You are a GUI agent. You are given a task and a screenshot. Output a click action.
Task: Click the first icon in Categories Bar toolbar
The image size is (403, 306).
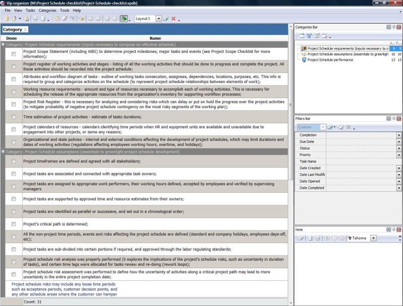click(301, 36)
